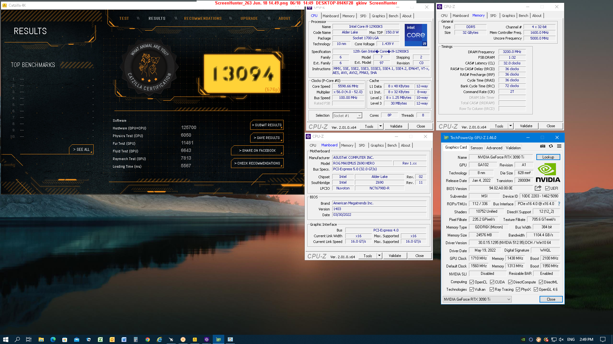Open taskbar Search
This screenshot has width=613, height=344.
pyautogui.click(x=17, y=340)
